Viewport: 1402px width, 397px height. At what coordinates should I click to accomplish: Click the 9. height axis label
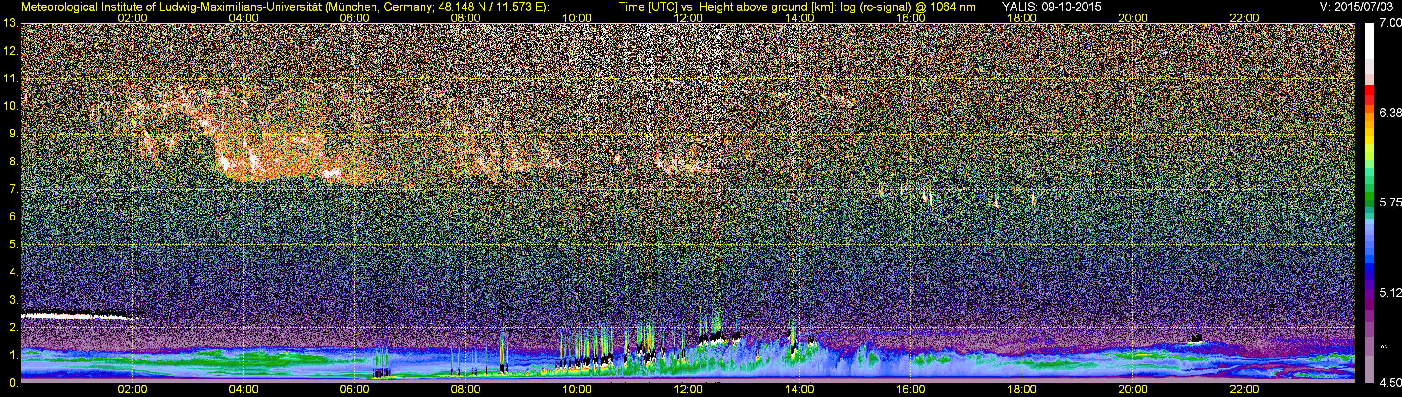point(14,134)
